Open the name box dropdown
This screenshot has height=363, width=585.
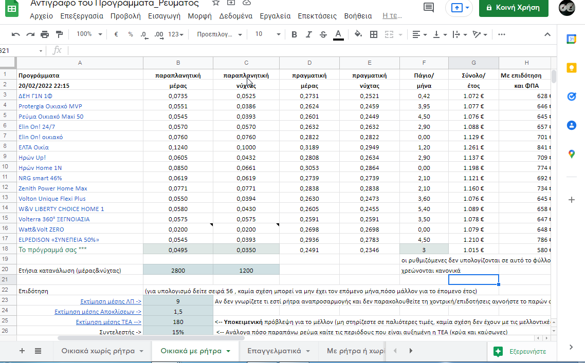coord(41,51)
